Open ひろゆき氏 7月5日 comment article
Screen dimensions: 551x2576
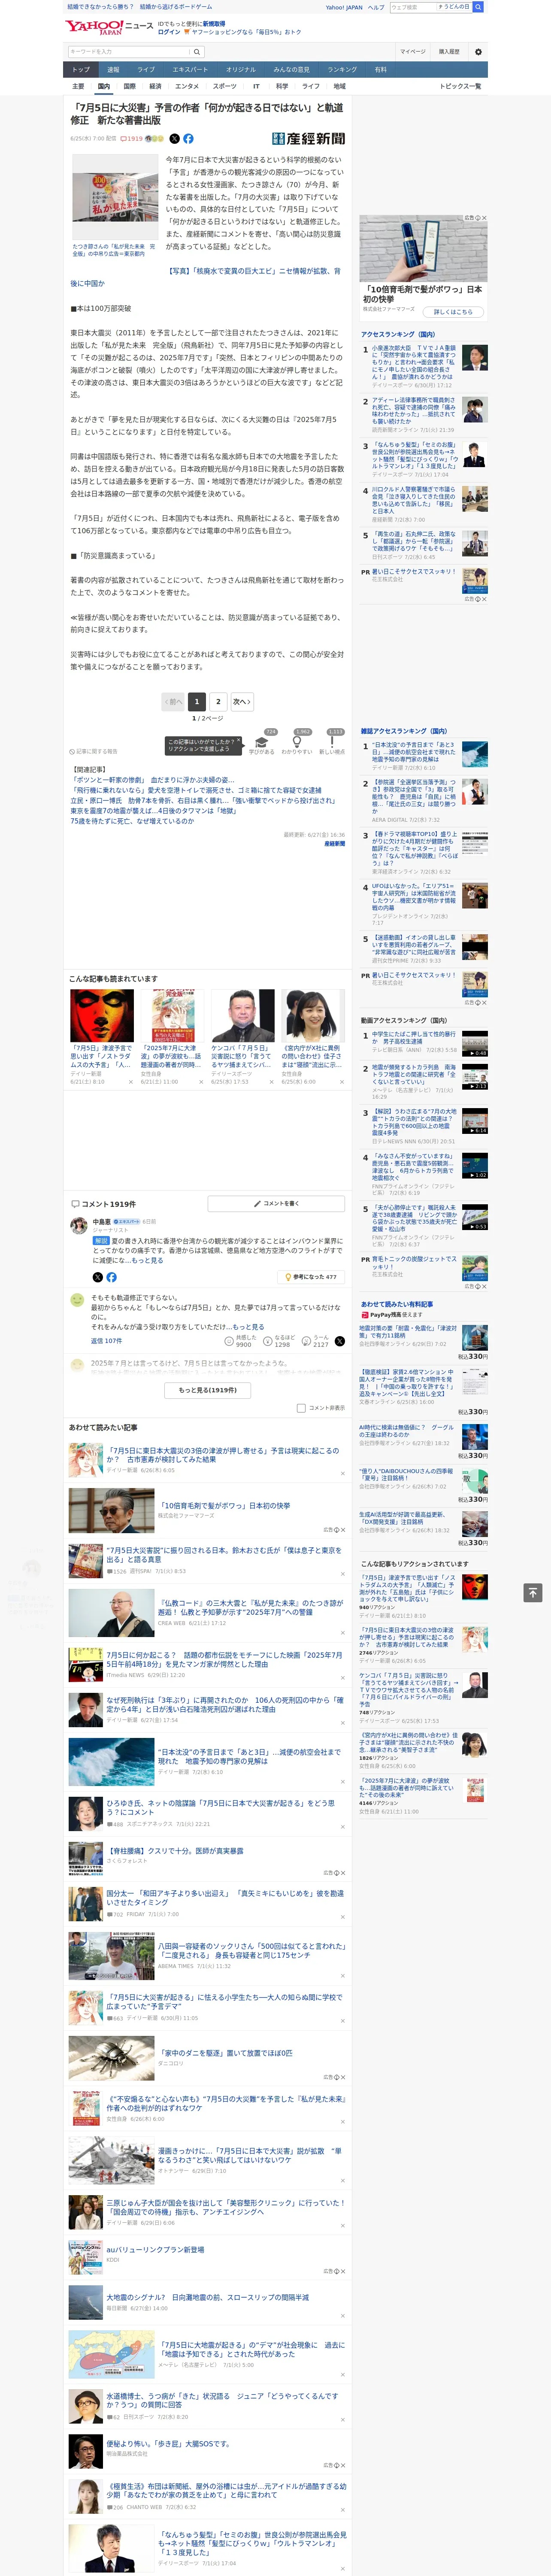(220, 1807)
